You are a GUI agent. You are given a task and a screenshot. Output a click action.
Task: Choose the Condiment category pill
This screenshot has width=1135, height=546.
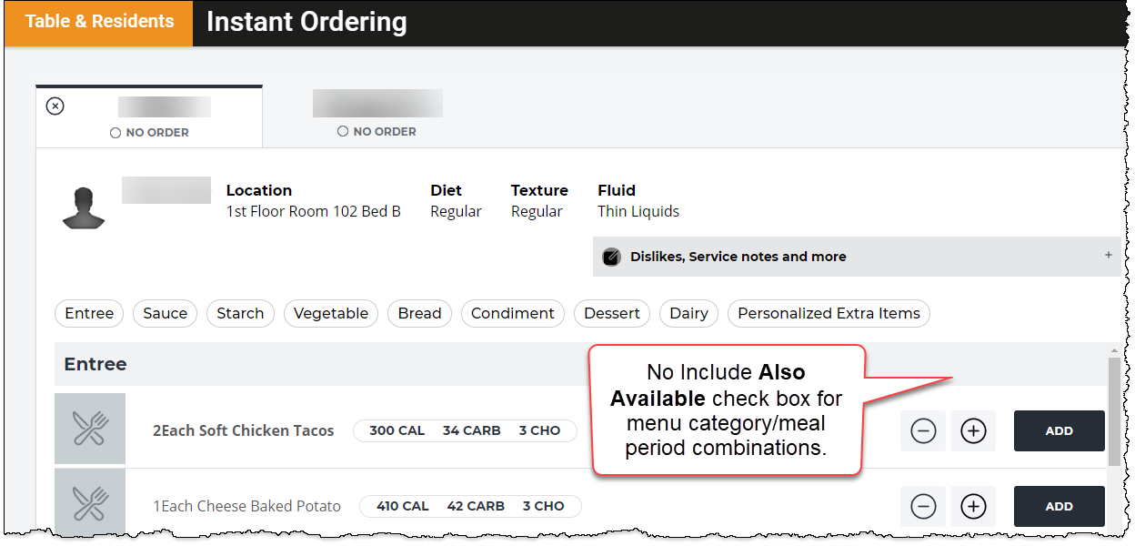513,313
